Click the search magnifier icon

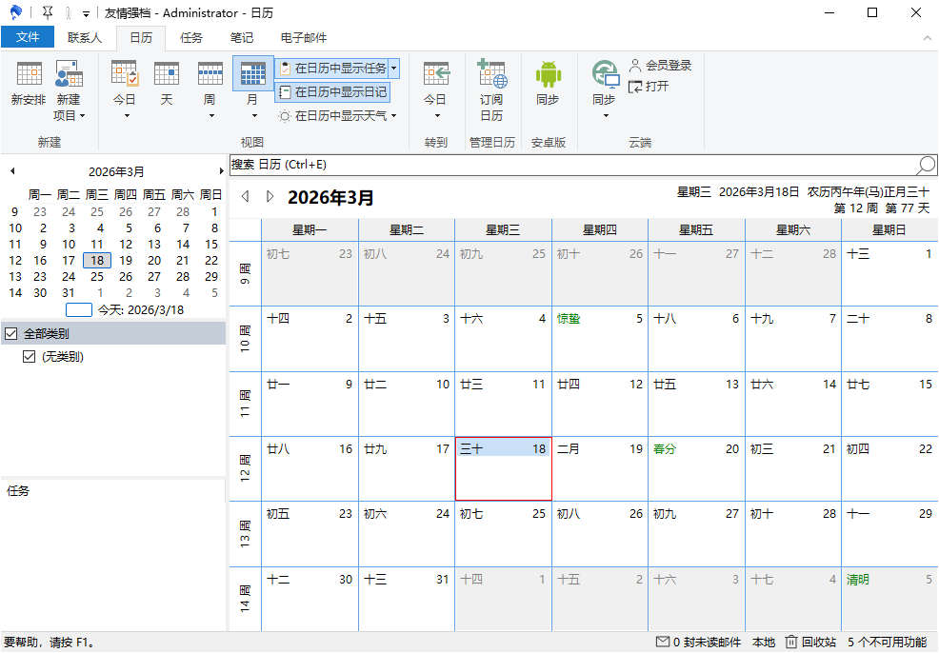click(x=926, y=166)
